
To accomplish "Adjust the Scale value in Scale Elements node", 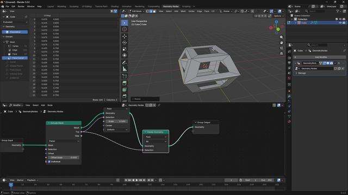I will click(117, 121).
